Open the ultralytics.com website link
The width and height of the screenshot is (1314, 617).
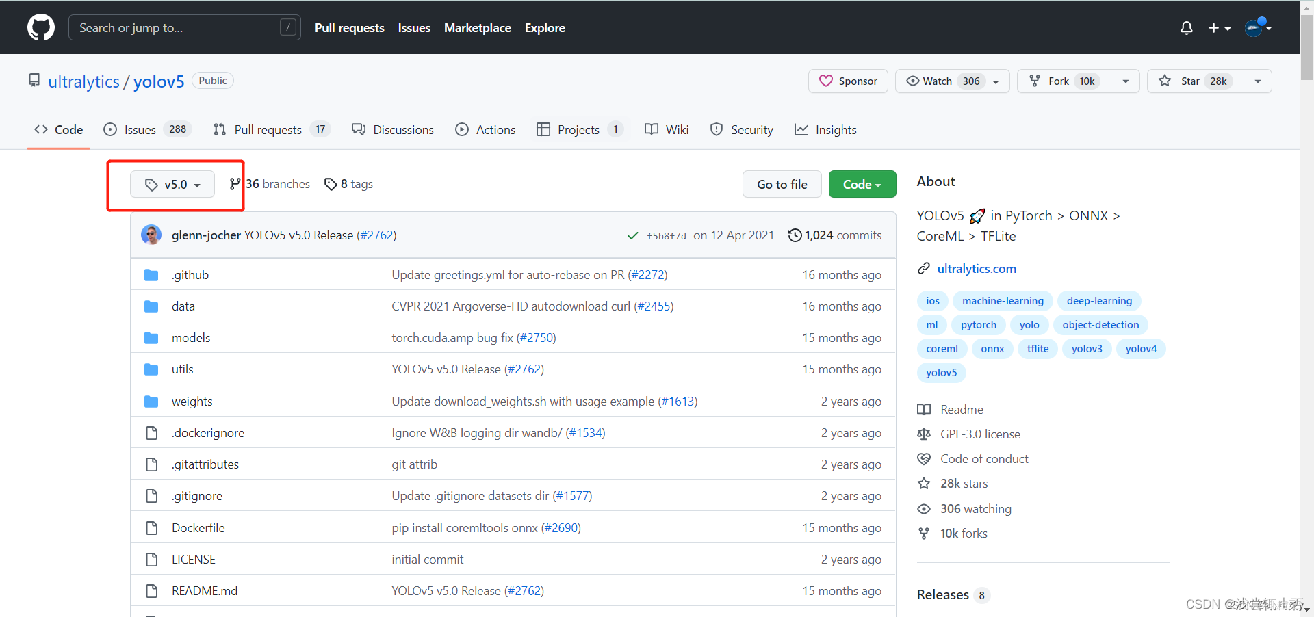977,268
